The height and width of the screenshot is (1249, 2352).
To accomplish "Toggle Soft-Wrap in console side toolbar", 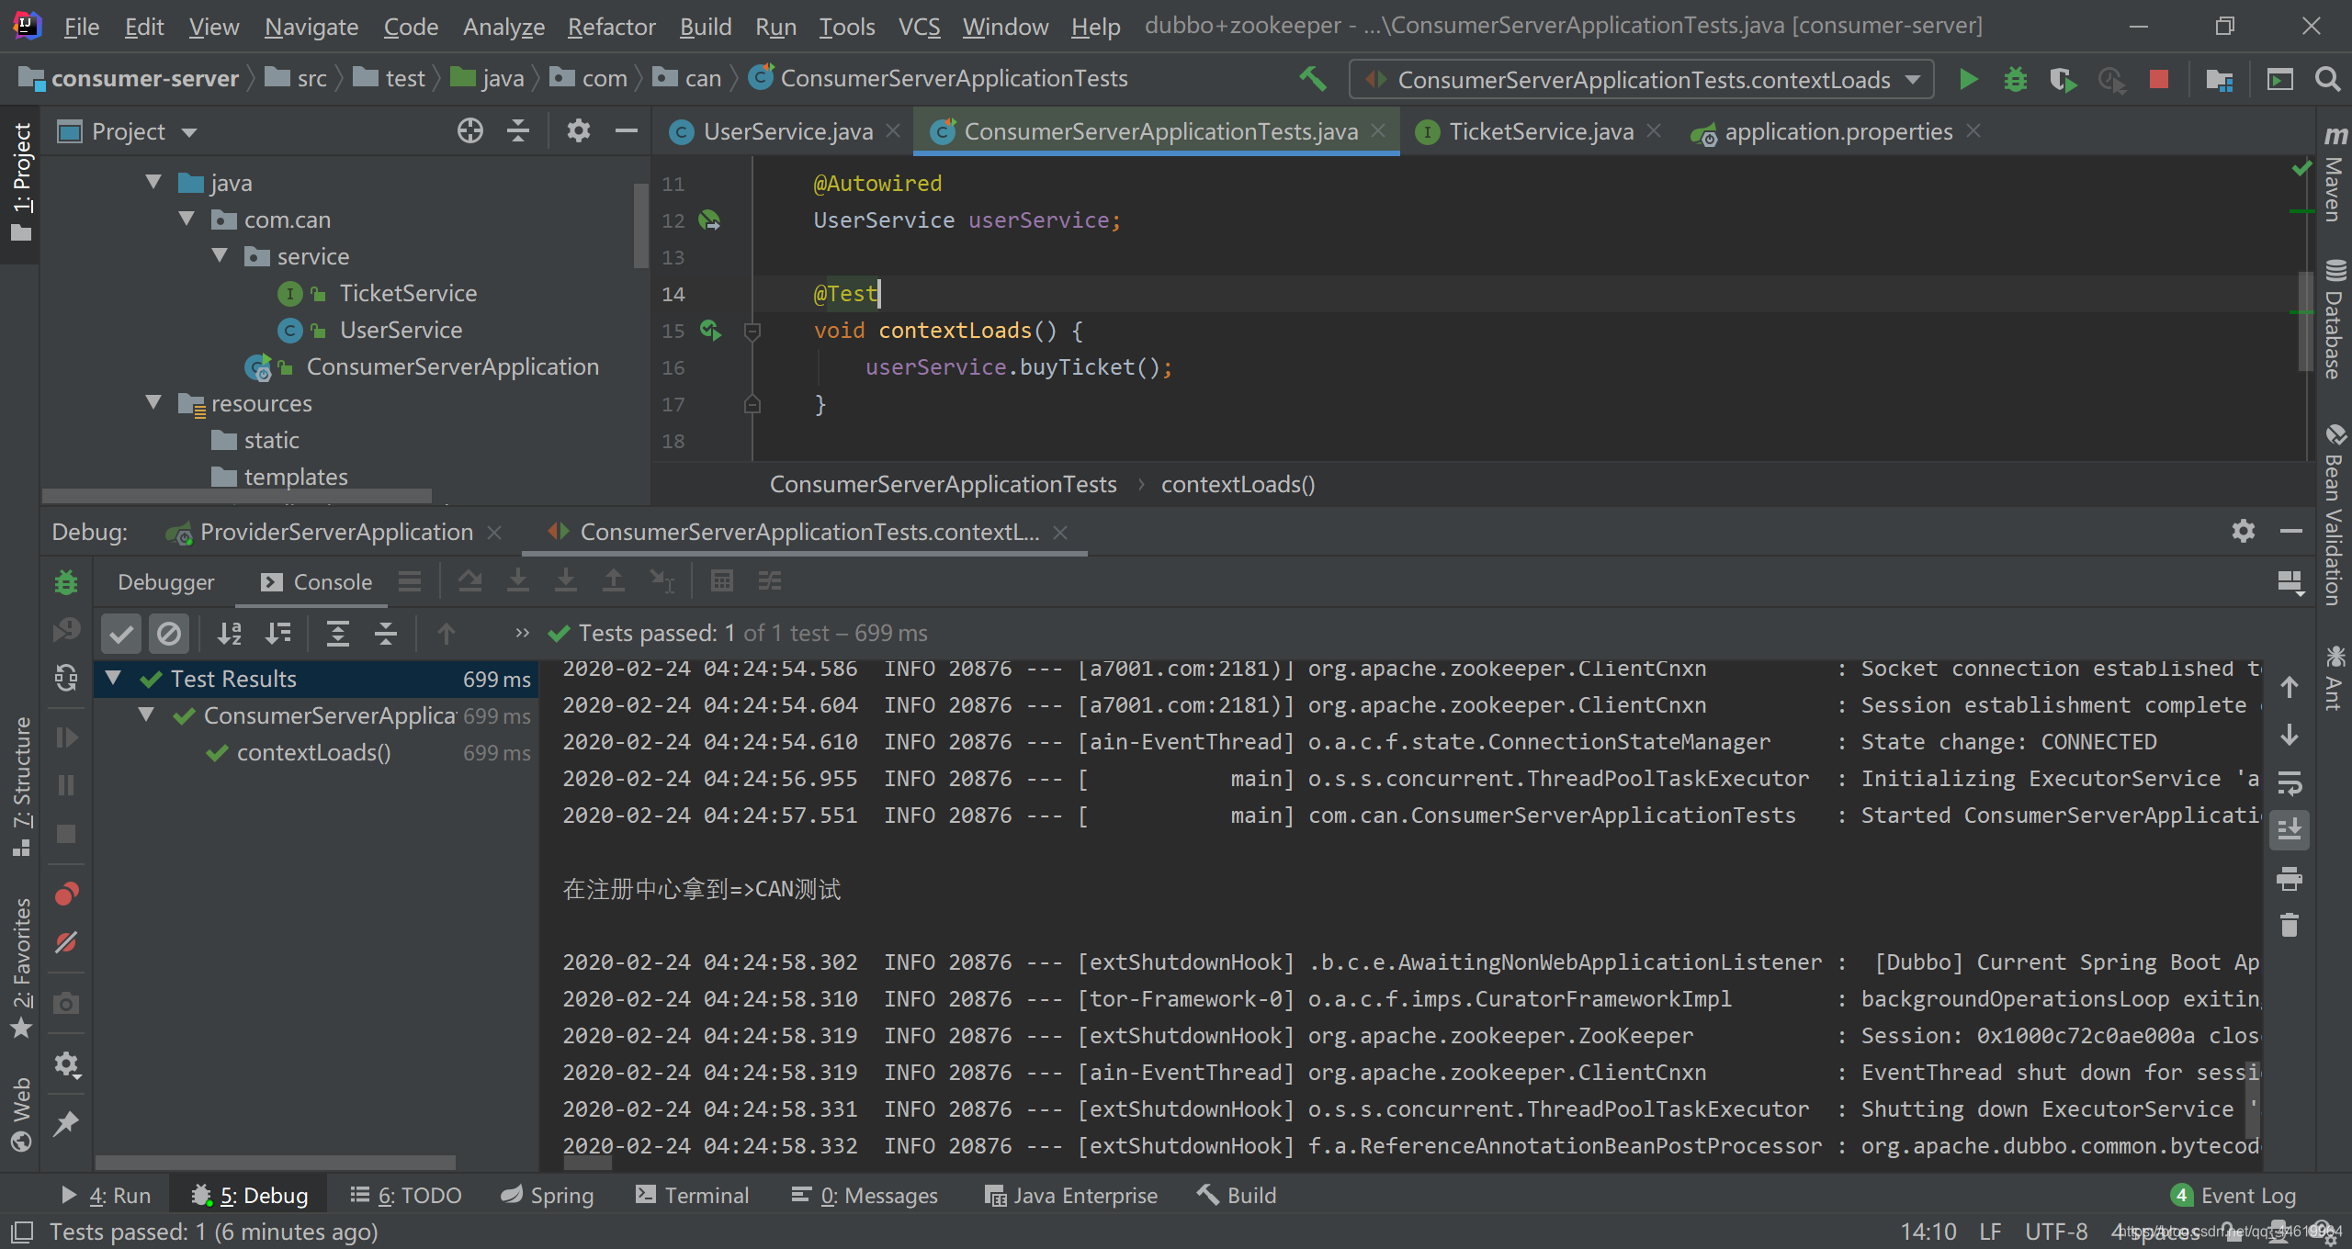I will [x=2289, y=783].
